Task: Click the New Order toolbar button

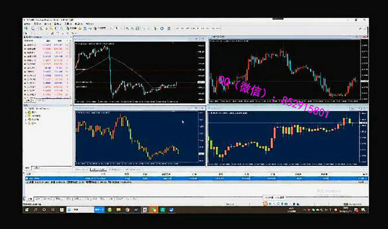Action: pyautogui.click(x=72, y=29)
